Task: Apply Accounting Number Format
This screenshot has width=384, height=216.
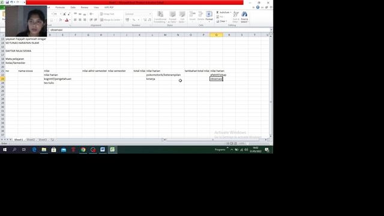Action: 127,20
